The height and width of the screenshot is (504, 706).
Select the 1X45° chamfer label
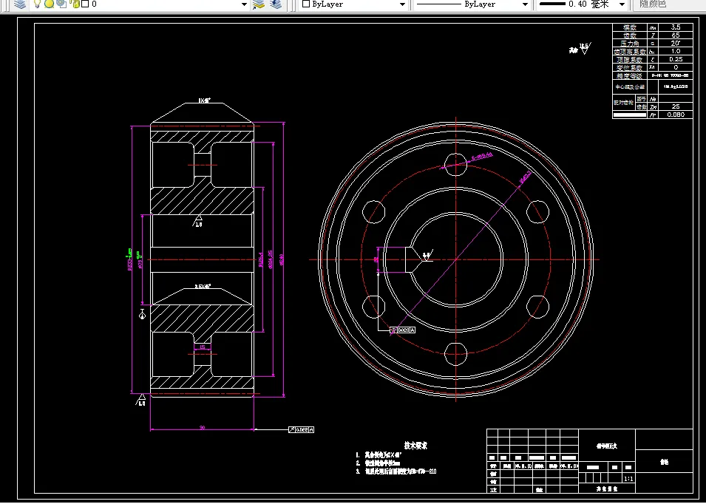205,100
